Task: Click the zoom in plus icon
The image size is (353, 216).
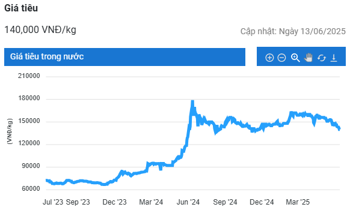Action: tap(269, 58)
